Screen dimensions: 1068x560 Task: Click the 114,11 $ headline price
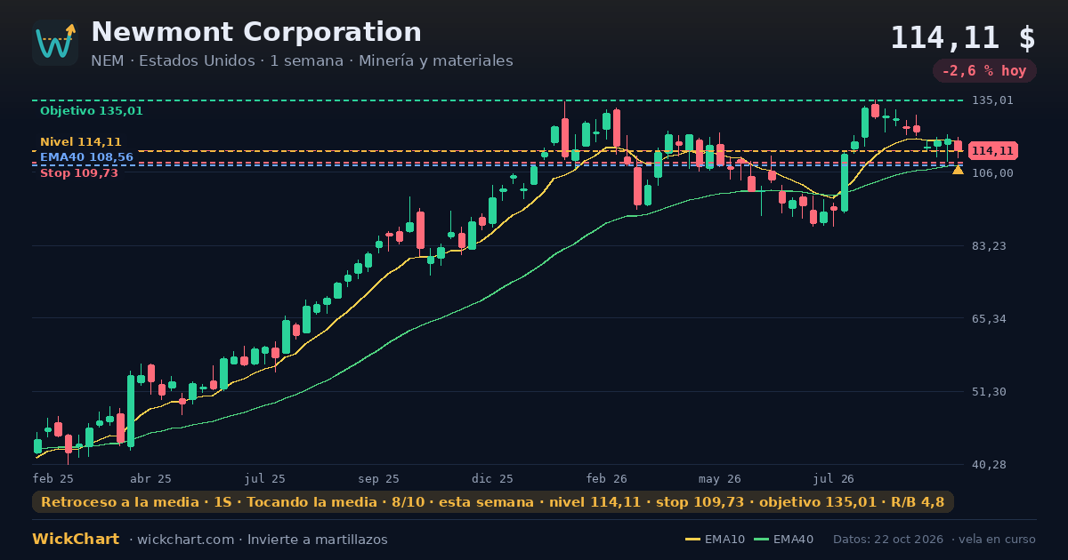click(963, 37)
